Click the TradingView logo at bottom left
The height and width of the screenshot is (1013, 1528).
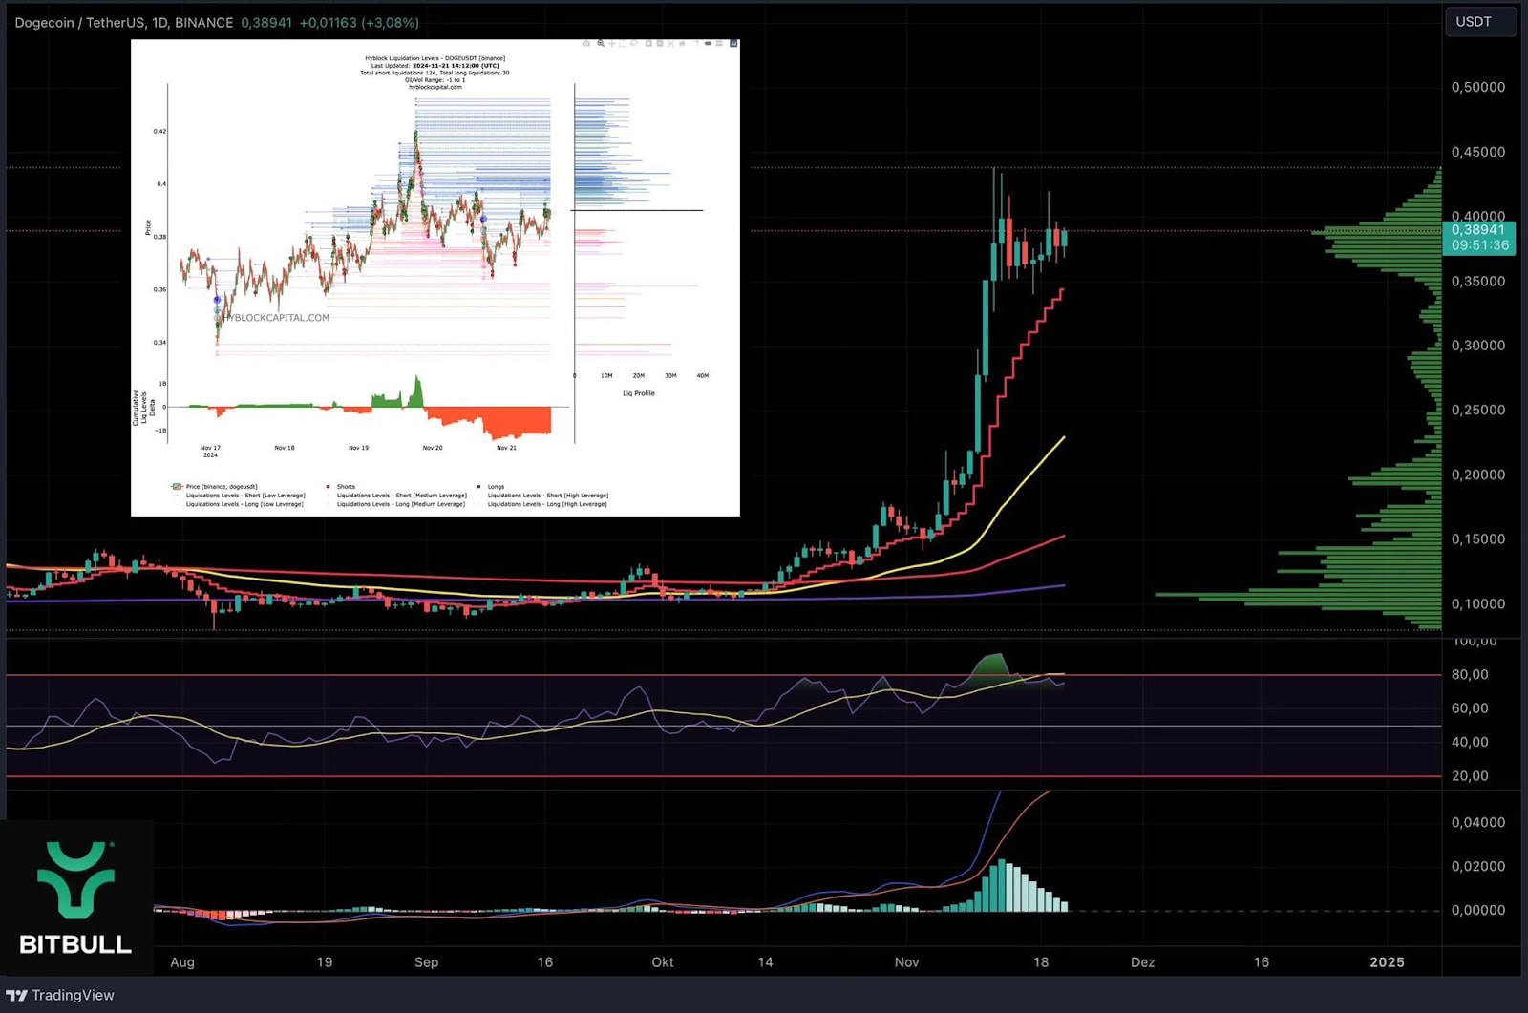[x=16, y=995]
